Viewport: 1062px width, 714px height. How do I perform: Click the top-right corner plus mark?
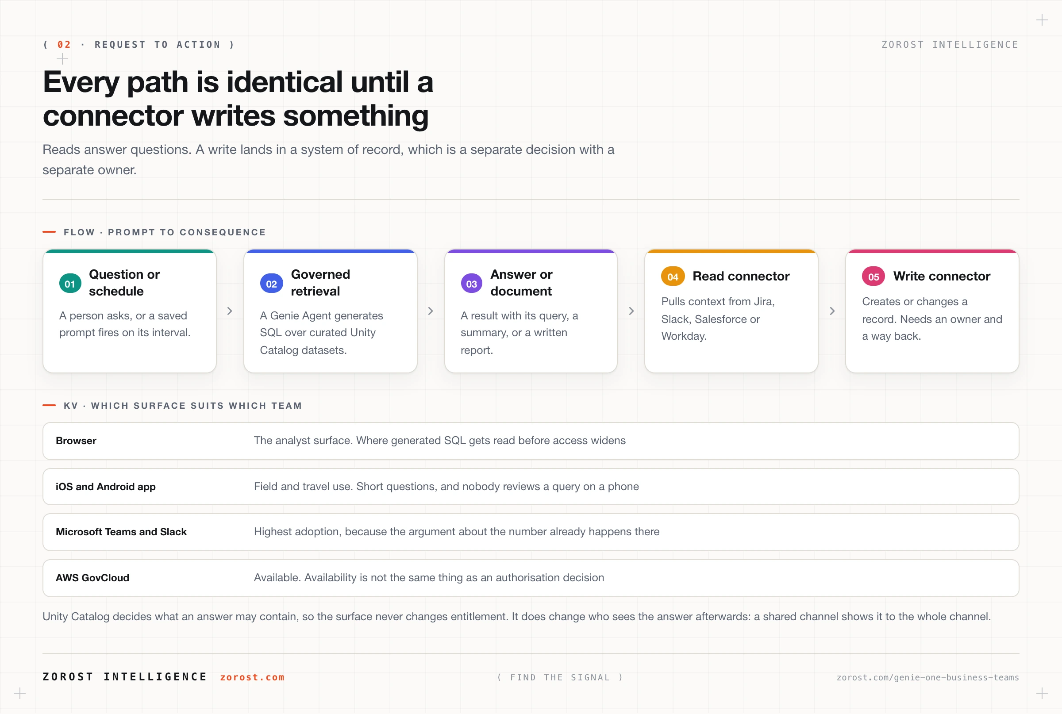pos(1042,20)
